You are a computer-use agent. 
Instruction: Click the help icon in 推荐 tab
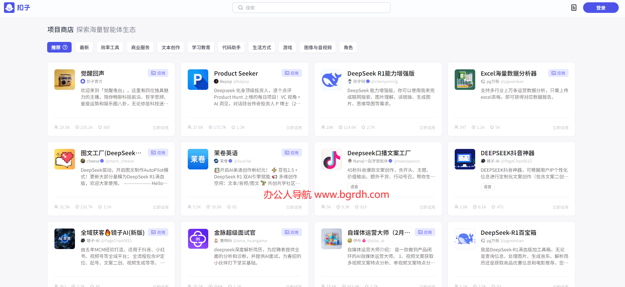[65, 47]
